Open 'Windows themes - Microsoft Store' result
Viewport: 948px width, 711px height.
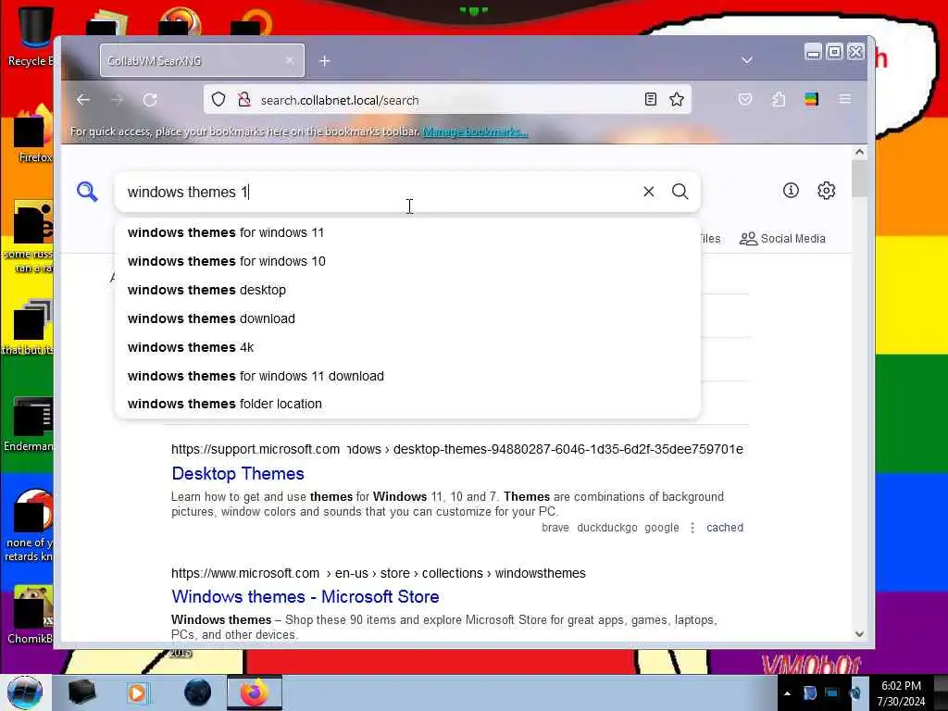[306, 597]
